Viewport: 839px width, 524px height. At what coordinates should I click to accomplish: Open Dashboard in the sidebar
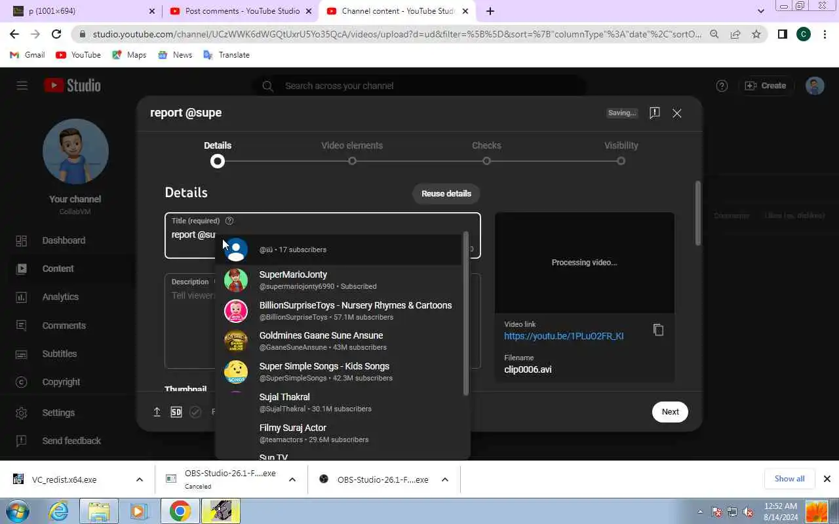[x=64, y=240]
